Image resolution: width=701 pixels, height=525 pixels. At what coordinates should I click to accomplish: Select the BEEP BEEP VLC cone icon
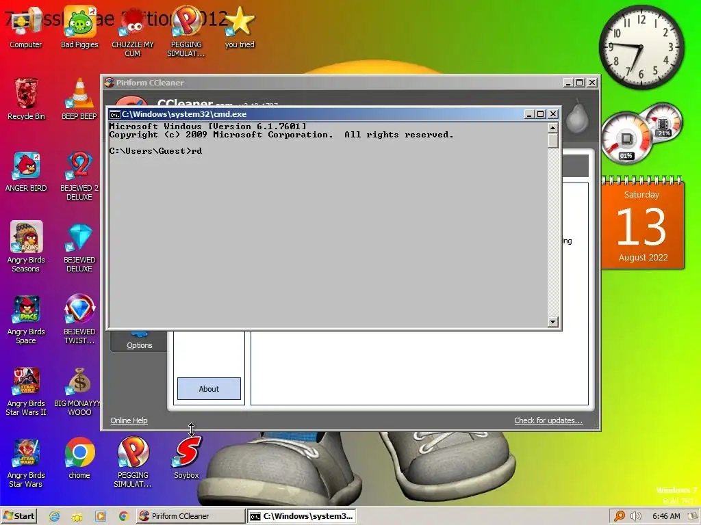79,99
